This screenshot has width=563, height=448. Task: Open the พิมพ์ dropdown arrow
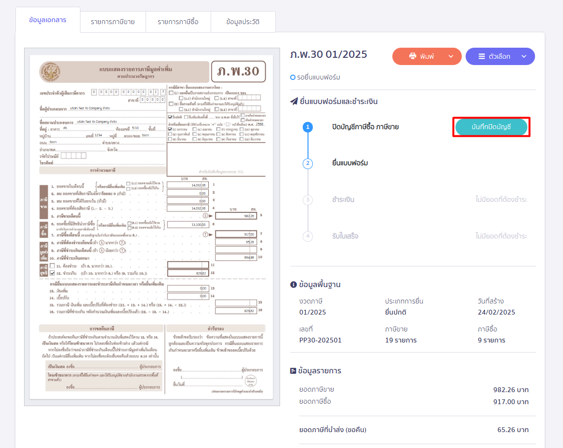pos(452,56)
